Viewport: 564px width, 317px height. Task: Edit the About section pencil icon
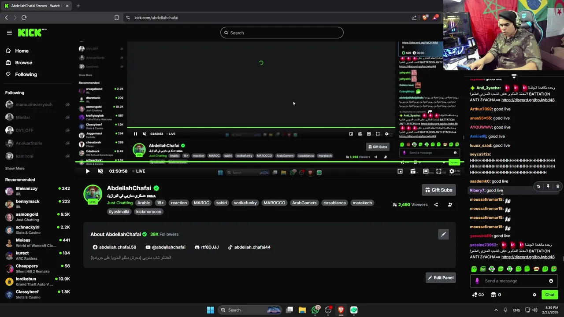[x=443, y=234]
